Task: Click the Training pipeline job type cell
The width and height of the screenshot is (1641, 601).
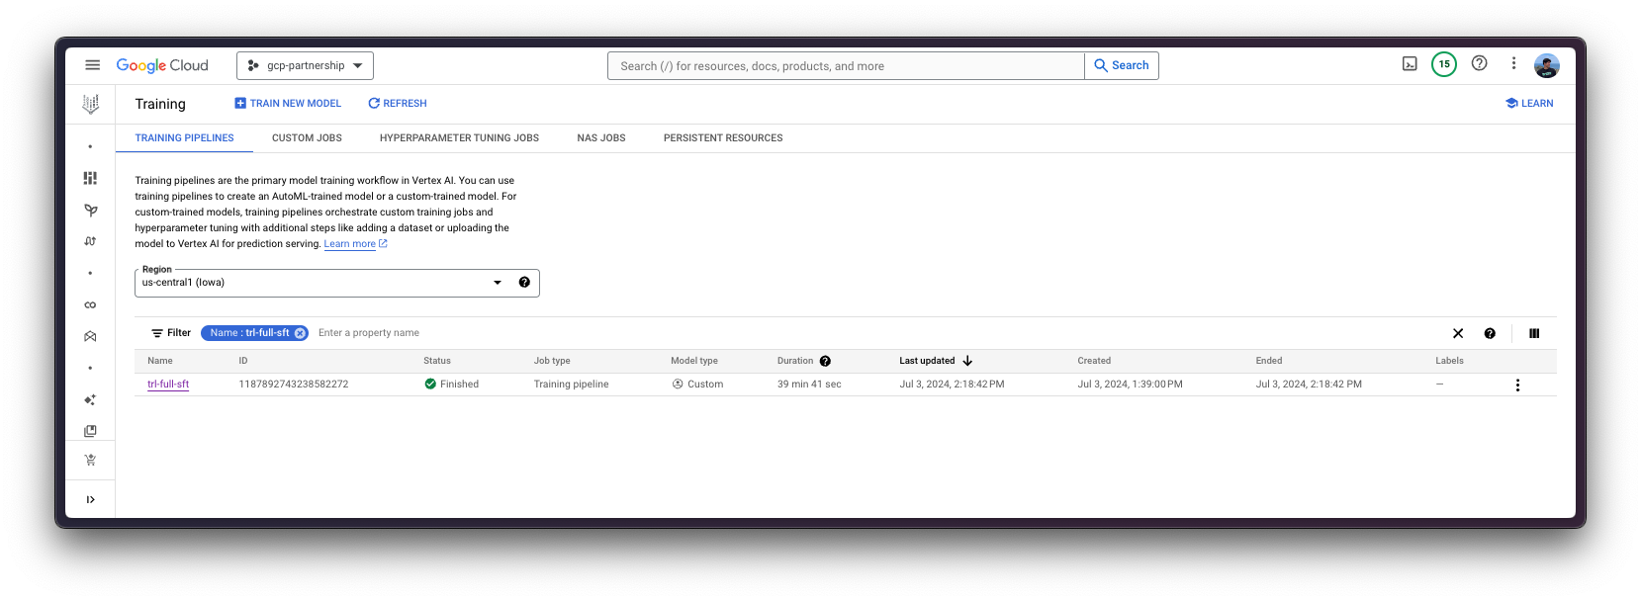Action: (x=572, y=385)
